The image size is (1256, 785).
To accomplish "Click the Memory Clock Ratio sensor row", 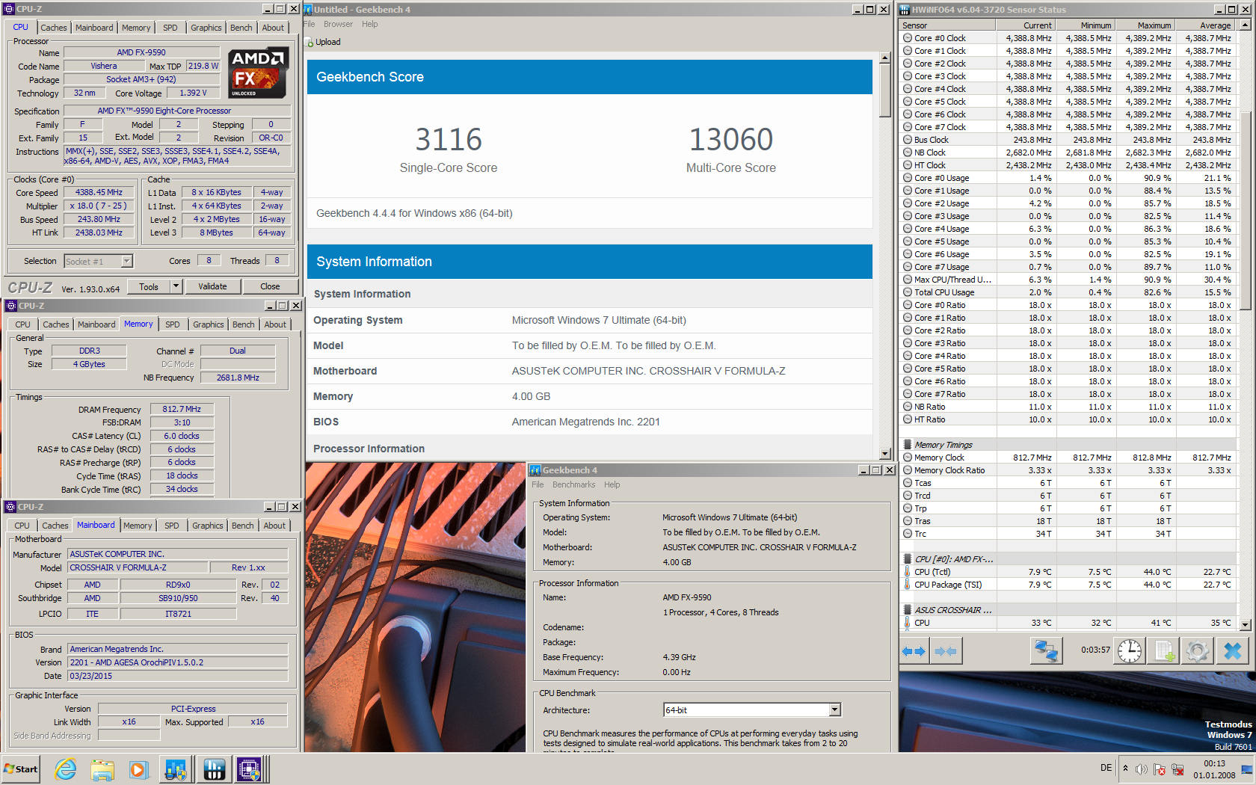I will tap(1068, 470).
